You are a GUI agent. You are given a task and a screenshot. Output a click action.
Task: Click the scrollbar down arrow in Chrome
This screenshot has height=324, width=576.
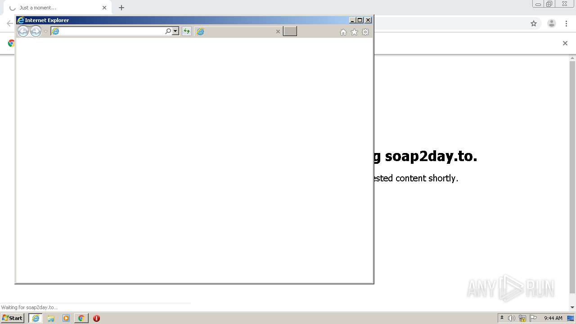[572, 307]
